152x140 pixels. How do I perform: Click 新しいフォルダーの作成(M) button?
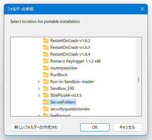tap(36, 127)
